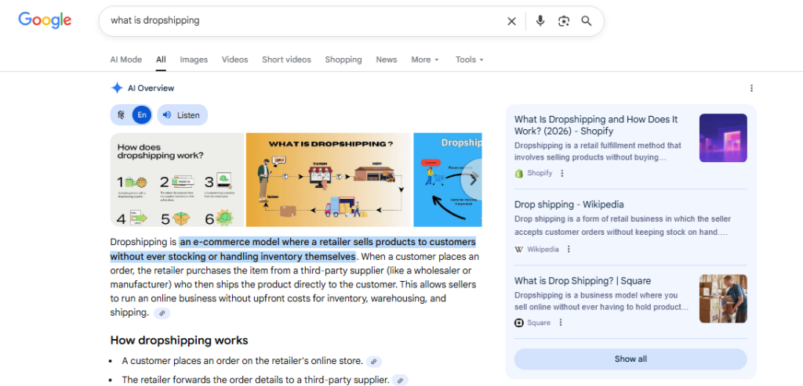Open AI Overview three-dot options menu
The image size is (803, 386).
click(x=751, y=88)
